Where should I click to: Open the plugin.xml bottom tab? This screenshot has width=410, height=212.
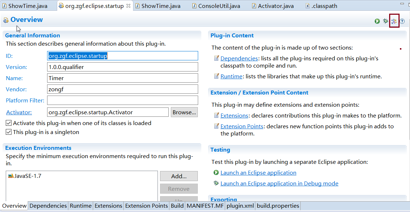240,206
